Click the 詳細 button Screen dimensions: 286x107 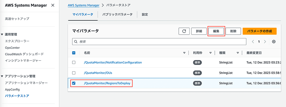199,31
